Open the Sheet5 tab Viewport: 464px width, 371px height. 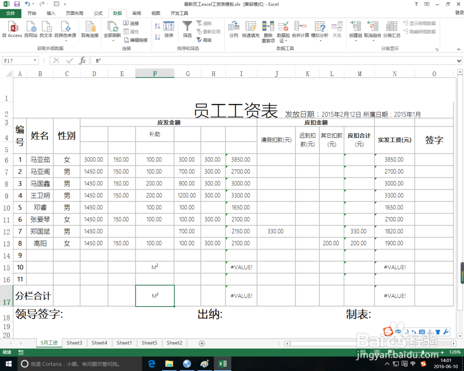coord(149,343)
